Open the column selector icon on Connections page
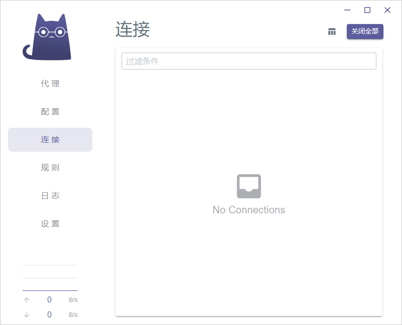Viewport: 402px width, 325px height. (332, 32)
